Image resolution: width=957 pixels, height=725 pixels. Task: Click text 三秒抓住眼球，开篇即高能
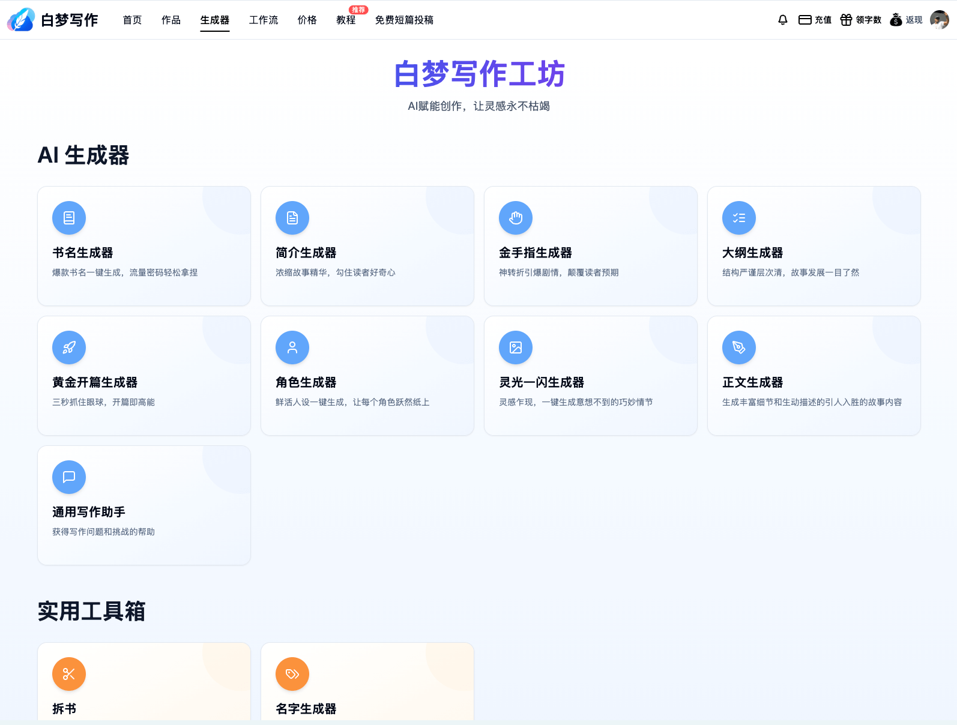point(104,402)
